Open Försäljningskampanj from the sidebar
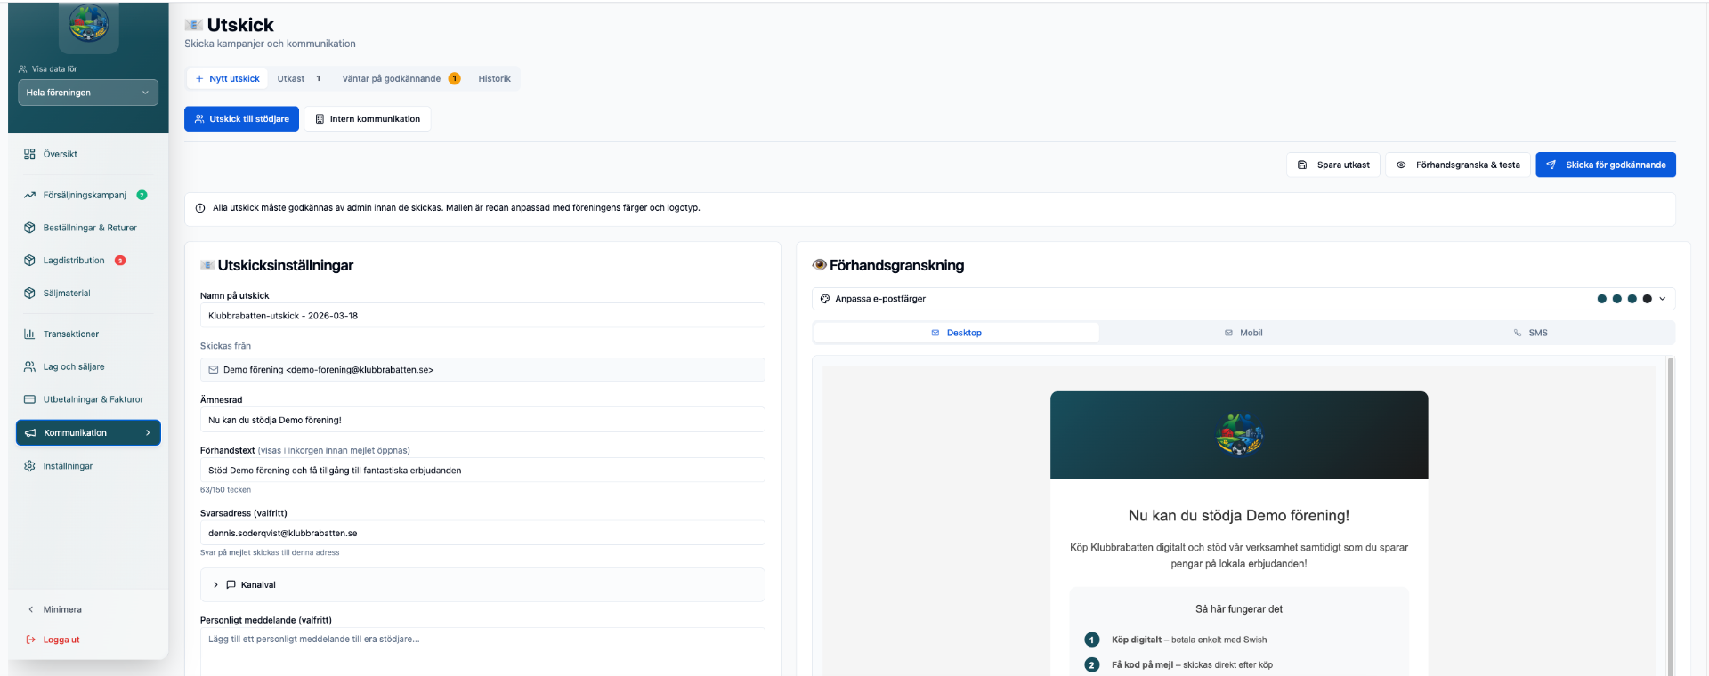The image size is (1709, 676). tap(85, 195)
